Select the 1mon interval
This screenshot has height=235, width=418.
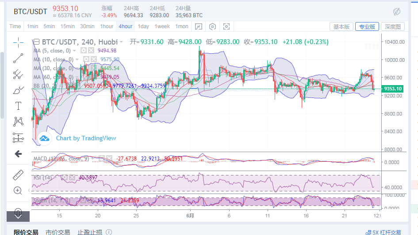[181, 26]
